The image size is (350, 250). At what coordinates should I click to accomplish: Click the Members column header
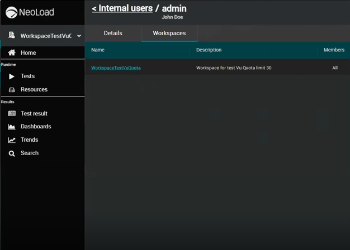click(334, 50)
